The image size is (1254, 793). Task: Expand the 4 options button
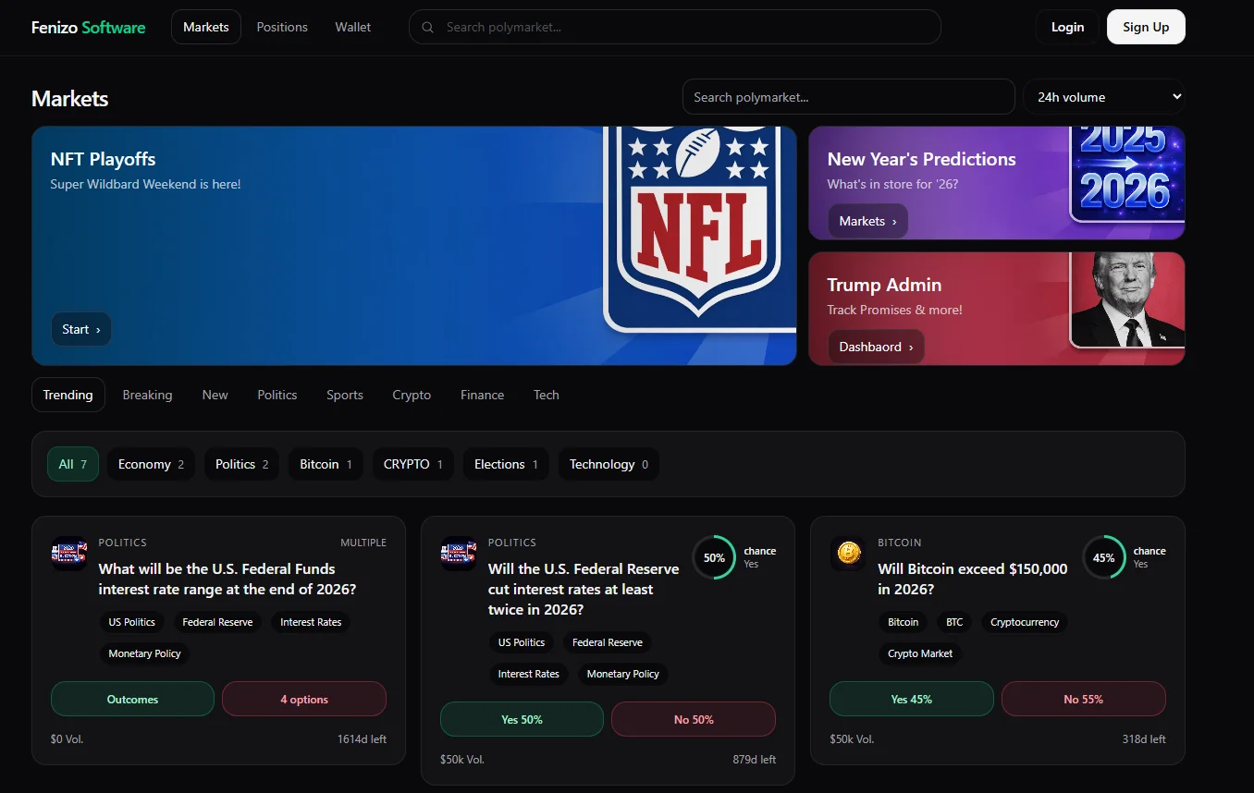click(x=304, y=699)
